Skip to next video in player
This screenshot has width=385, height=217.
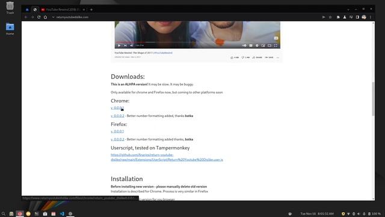pyautogui.click(x=125, y=46)
